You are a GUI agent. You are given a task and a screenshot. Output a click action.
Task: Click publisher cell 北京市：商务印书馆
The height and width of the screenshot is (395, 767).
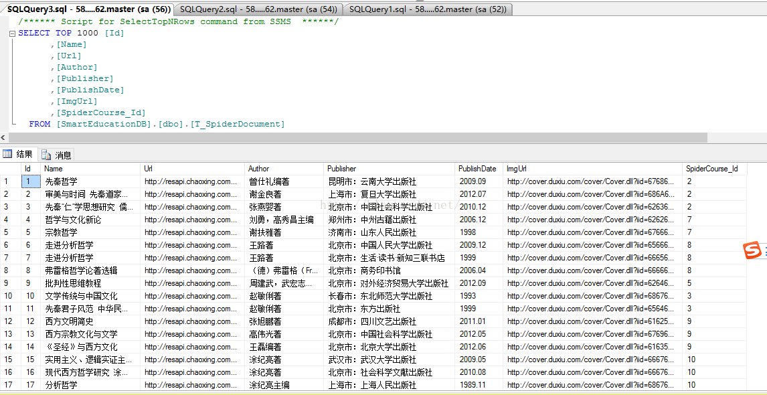pyautogui.click(x=390, y=270)
